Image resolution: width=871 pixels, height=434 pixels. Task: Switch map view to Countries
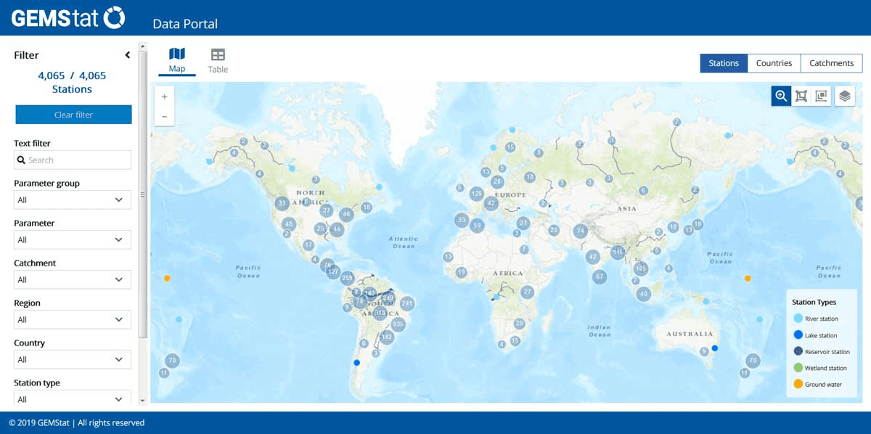[774, 63]
